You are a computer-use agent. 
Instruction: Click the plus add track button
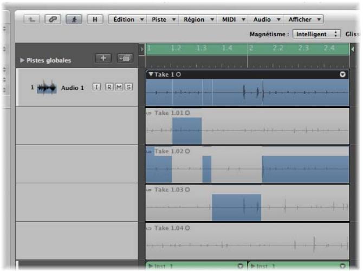103,58
